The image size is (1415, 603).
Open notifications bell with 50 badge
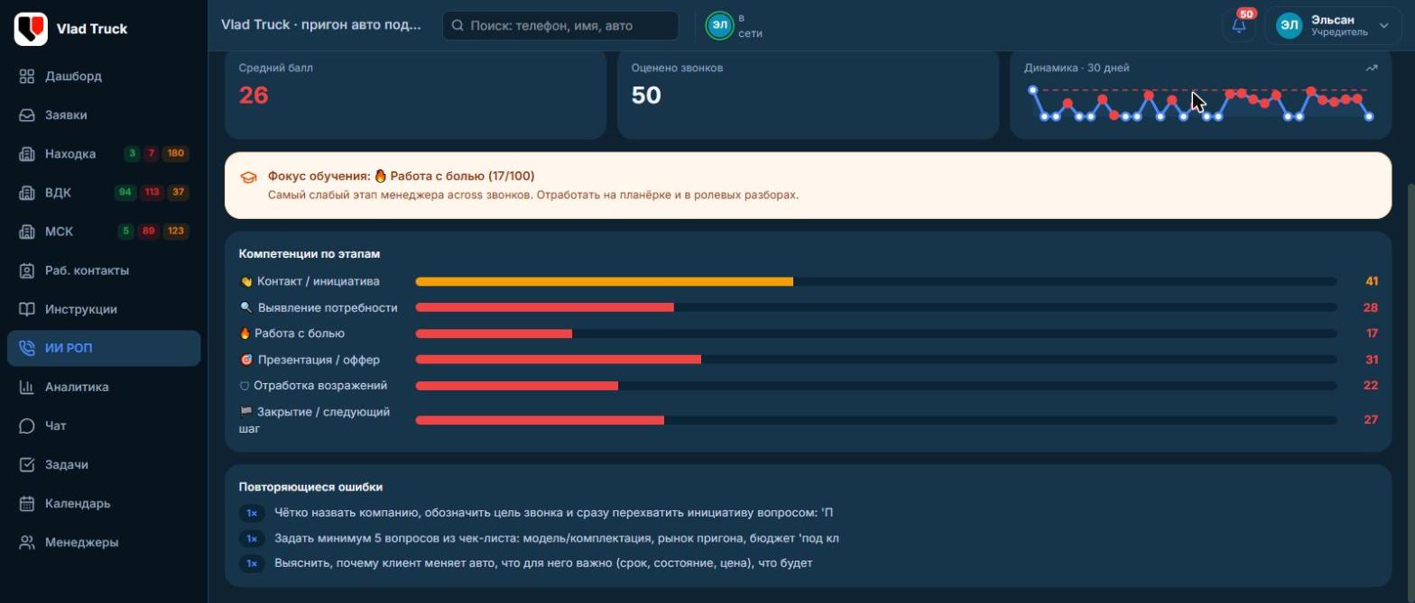point(1239,25)
